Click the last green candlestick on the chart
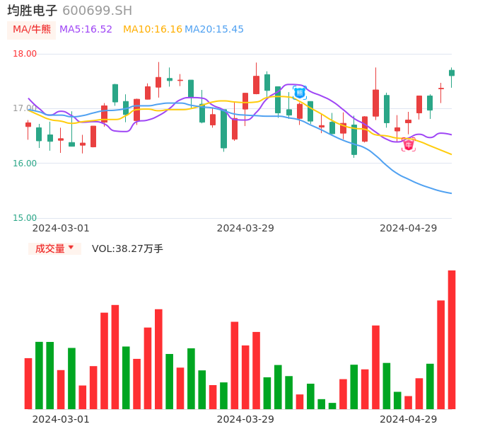This screenshot has width=485, height=429. 452,72
